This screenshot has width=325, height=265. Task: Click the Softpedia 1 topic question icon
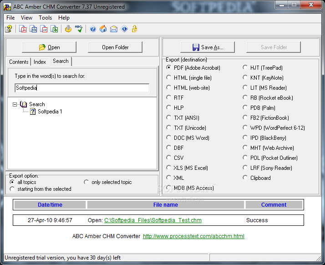33,112
